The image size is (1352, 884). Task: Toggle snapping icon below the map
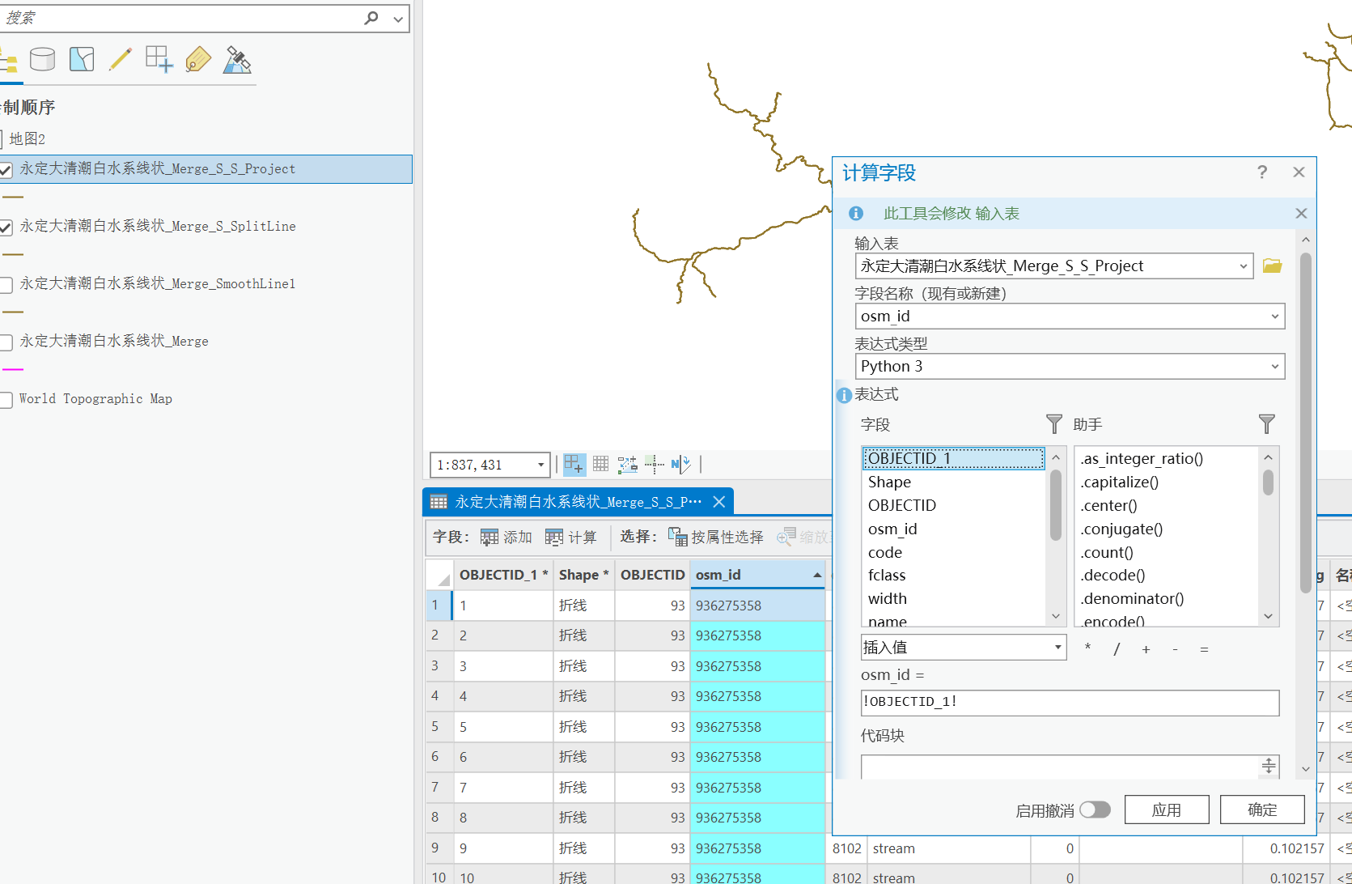574,464
